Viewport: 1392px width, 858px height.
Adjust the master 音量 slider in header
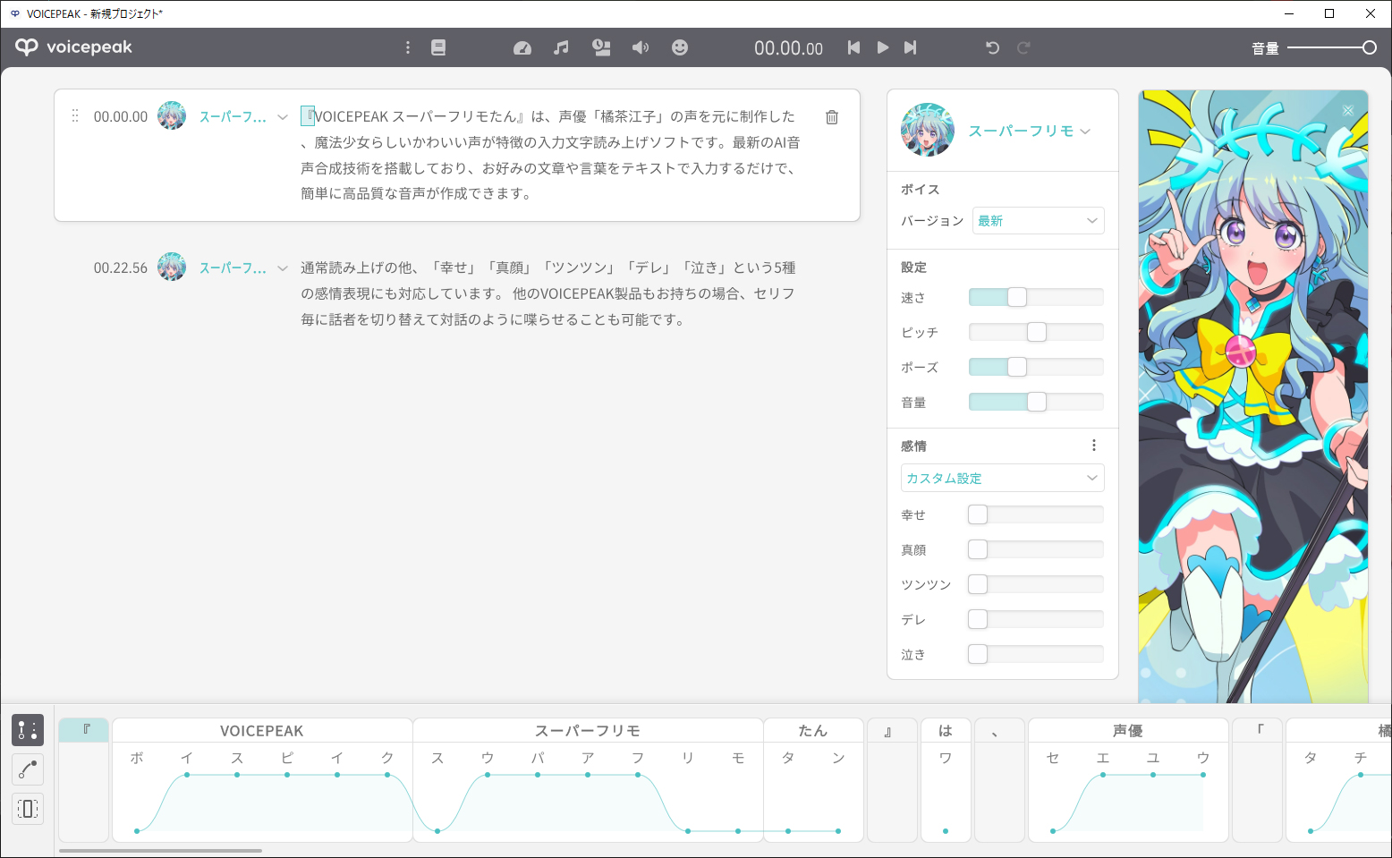coord(1332,47)
